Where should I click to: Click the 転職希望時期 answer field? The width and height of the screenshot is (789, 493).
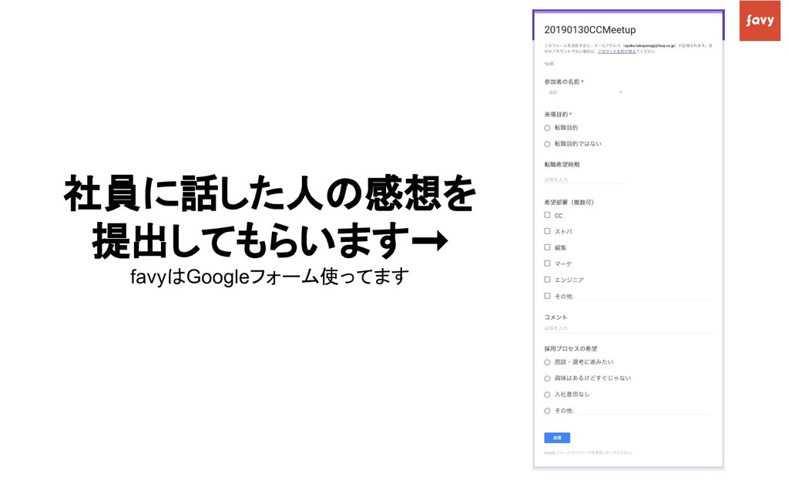(586, 179)
